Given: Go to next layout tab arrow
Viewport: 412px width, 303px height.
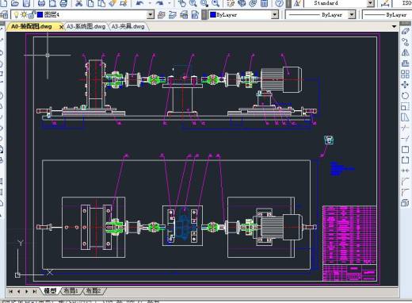Looking at the screenshot, I should [27, 291].
